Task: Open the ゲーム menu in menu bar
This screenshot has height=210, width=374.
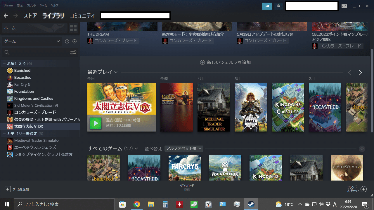Action: coord(43,6)
